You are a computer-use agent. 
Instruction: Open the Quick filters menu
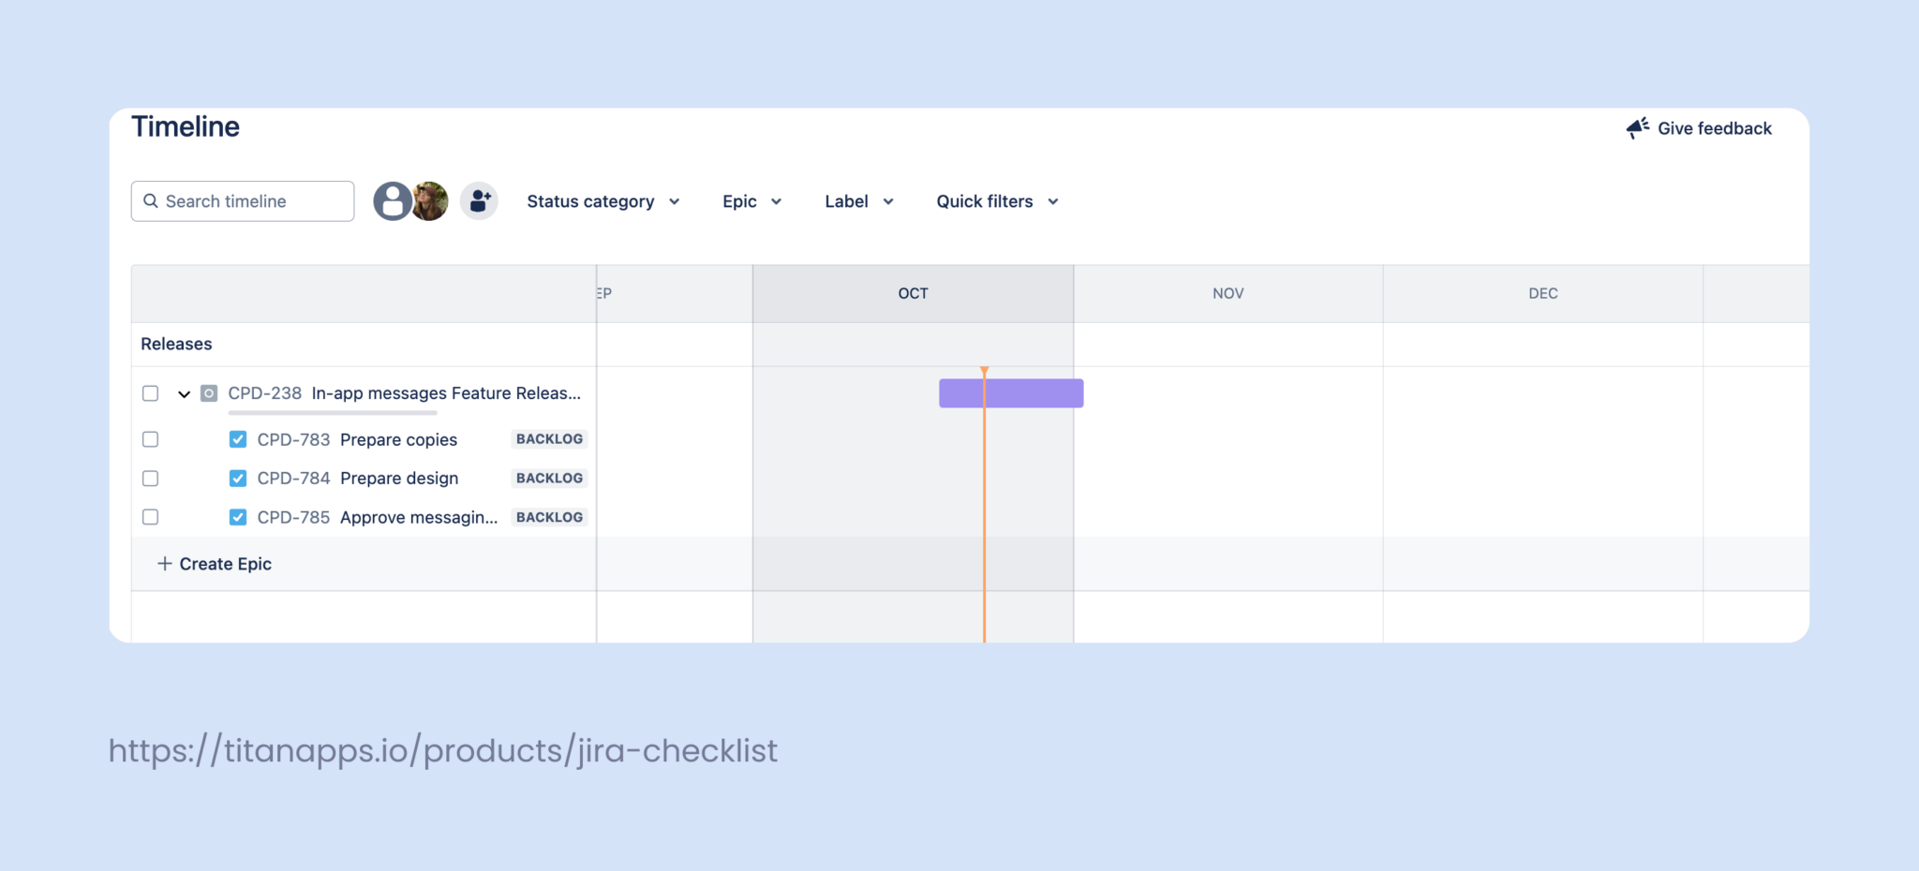[995, 200]
